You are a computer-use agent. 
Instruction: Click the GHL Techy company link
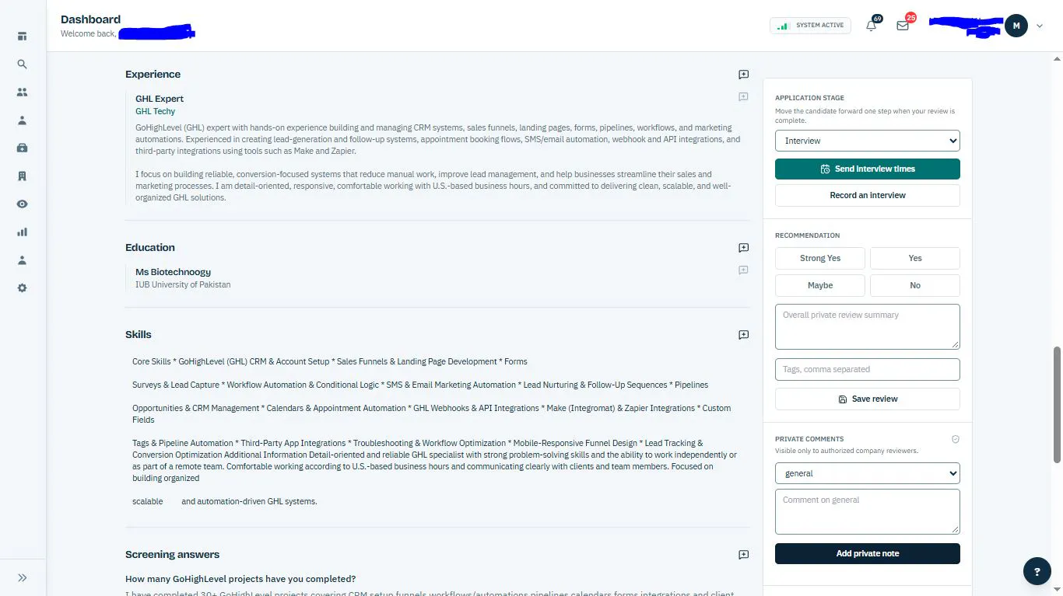[155, 111]
